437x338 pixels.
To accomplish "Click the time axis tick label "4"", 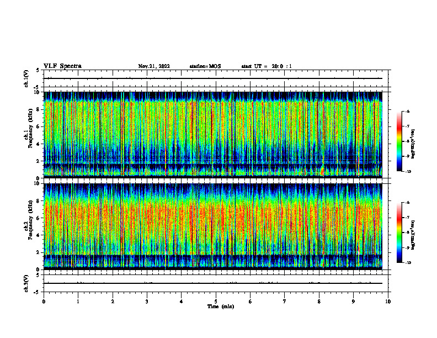I will [182, 302].
